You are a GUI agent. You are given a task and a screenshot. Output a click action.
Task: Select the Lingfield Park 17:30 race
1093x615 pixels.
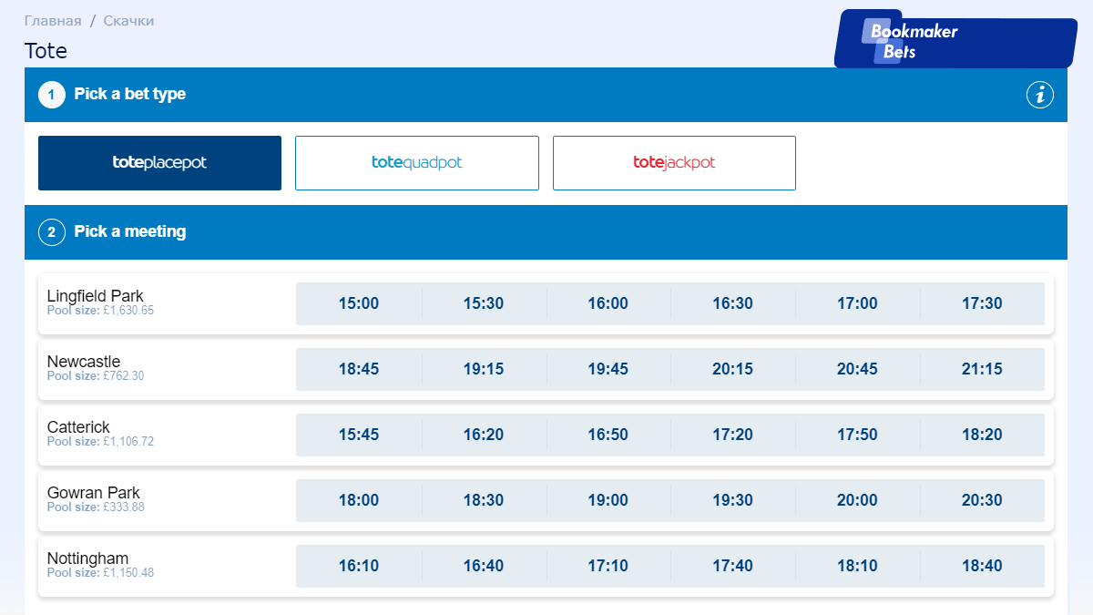(x=982, y=303)
